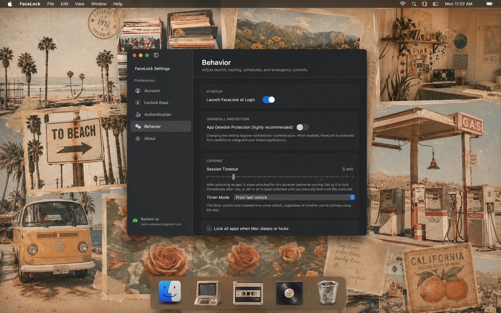501x313 pixels.
Task: Open the Help menu
Action: 118,4
